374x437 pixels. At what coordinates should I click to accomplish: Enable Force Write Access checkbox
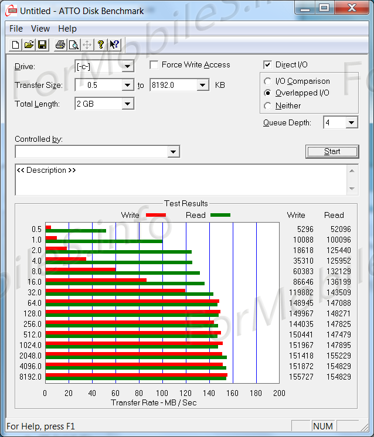pyautogui.click(x=154, y=65)
